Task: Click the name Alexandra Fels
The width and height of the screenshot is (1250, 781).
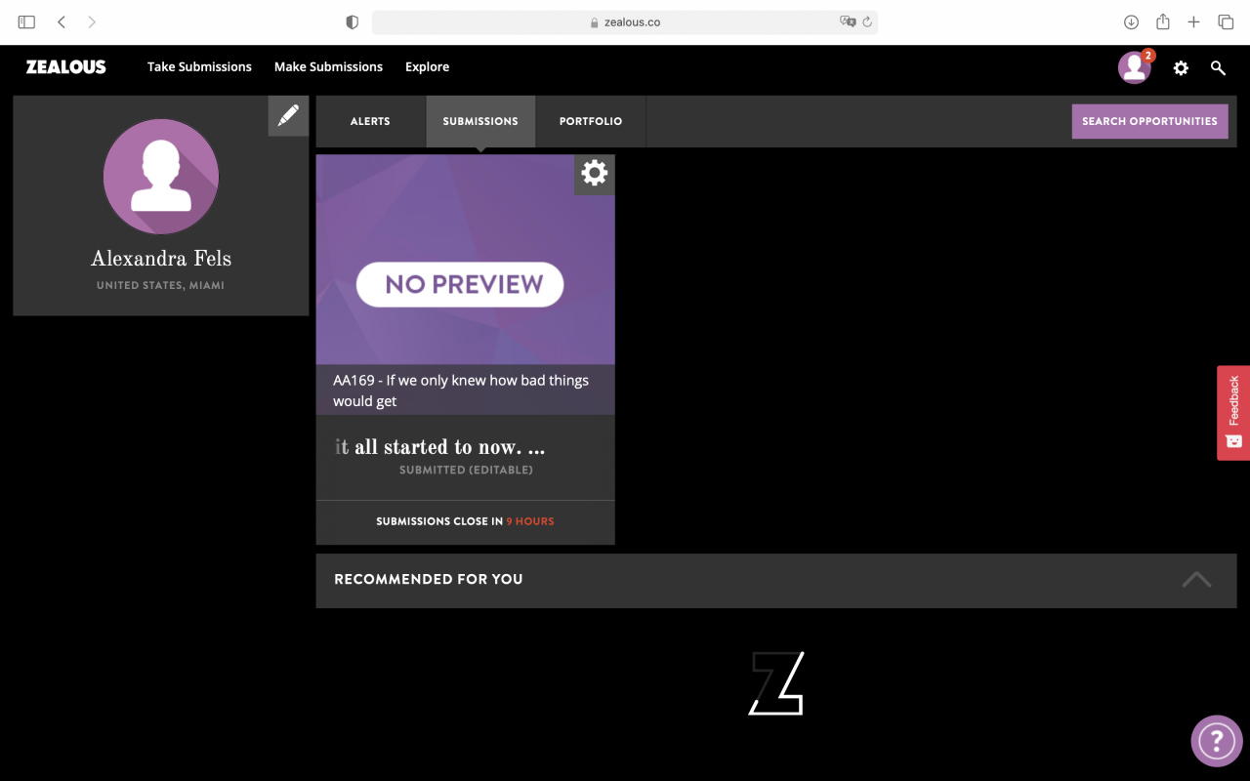Action: (x=161, y=259)
